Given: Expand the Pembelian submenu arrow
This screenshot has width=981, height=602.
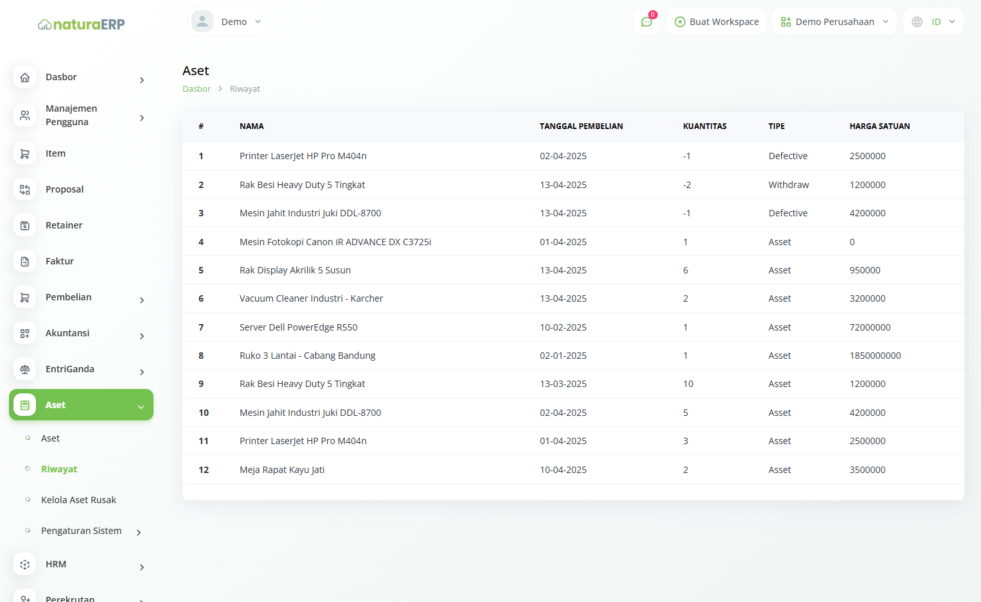Looking at the screenshot, I should 142,300.
